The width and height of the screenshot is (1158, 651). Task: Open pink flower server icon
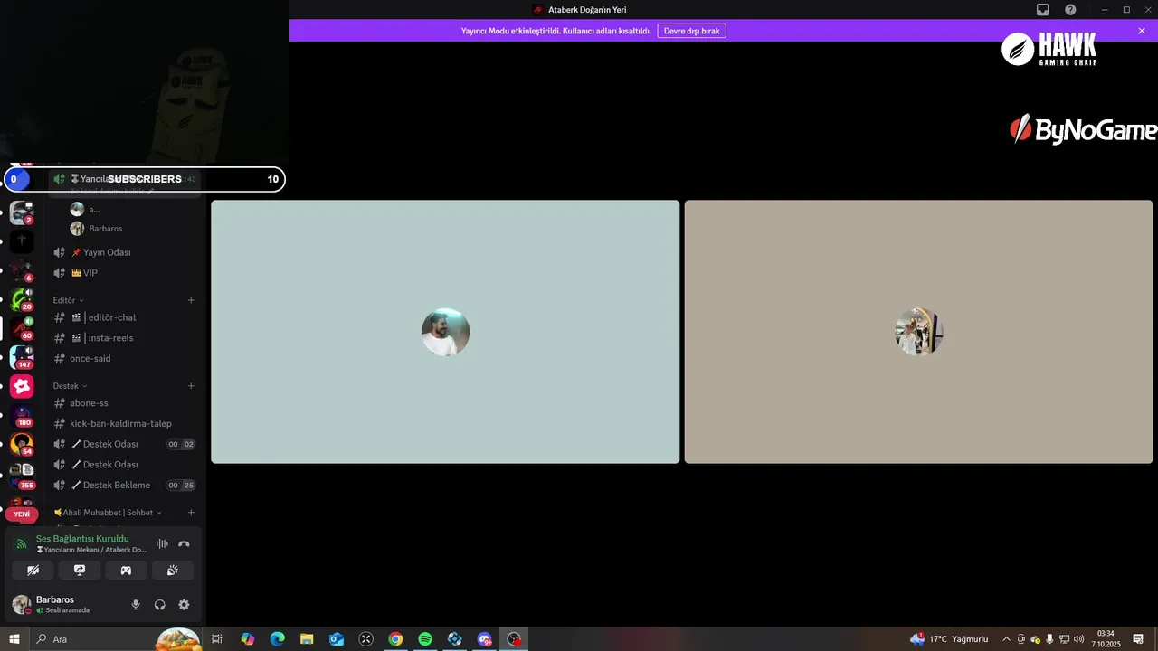pyautogui.click(x=22, y=386)
